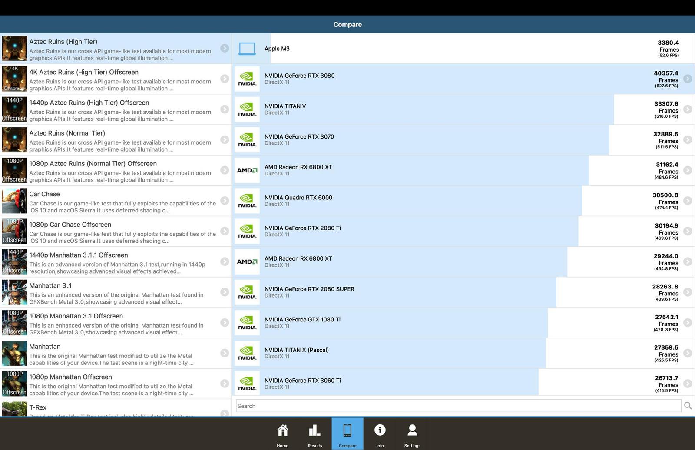Click NVIDIA logo beside GeForce RTX 3070
The image size is (695, 450).
tap(247, 139)
